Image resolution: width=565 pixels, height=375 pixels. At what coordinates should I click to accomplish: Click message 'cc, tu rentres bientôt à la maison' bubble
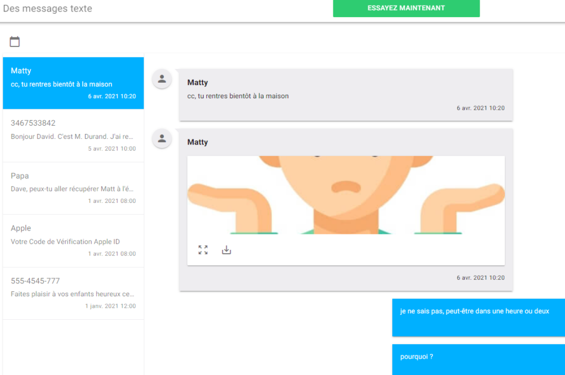[x=346, y=95]
